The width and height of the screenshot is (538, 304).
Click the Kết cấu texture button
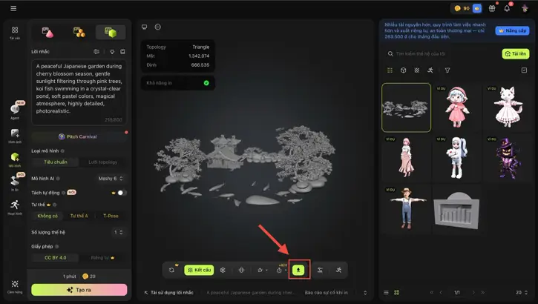click(x=199, y=270)
